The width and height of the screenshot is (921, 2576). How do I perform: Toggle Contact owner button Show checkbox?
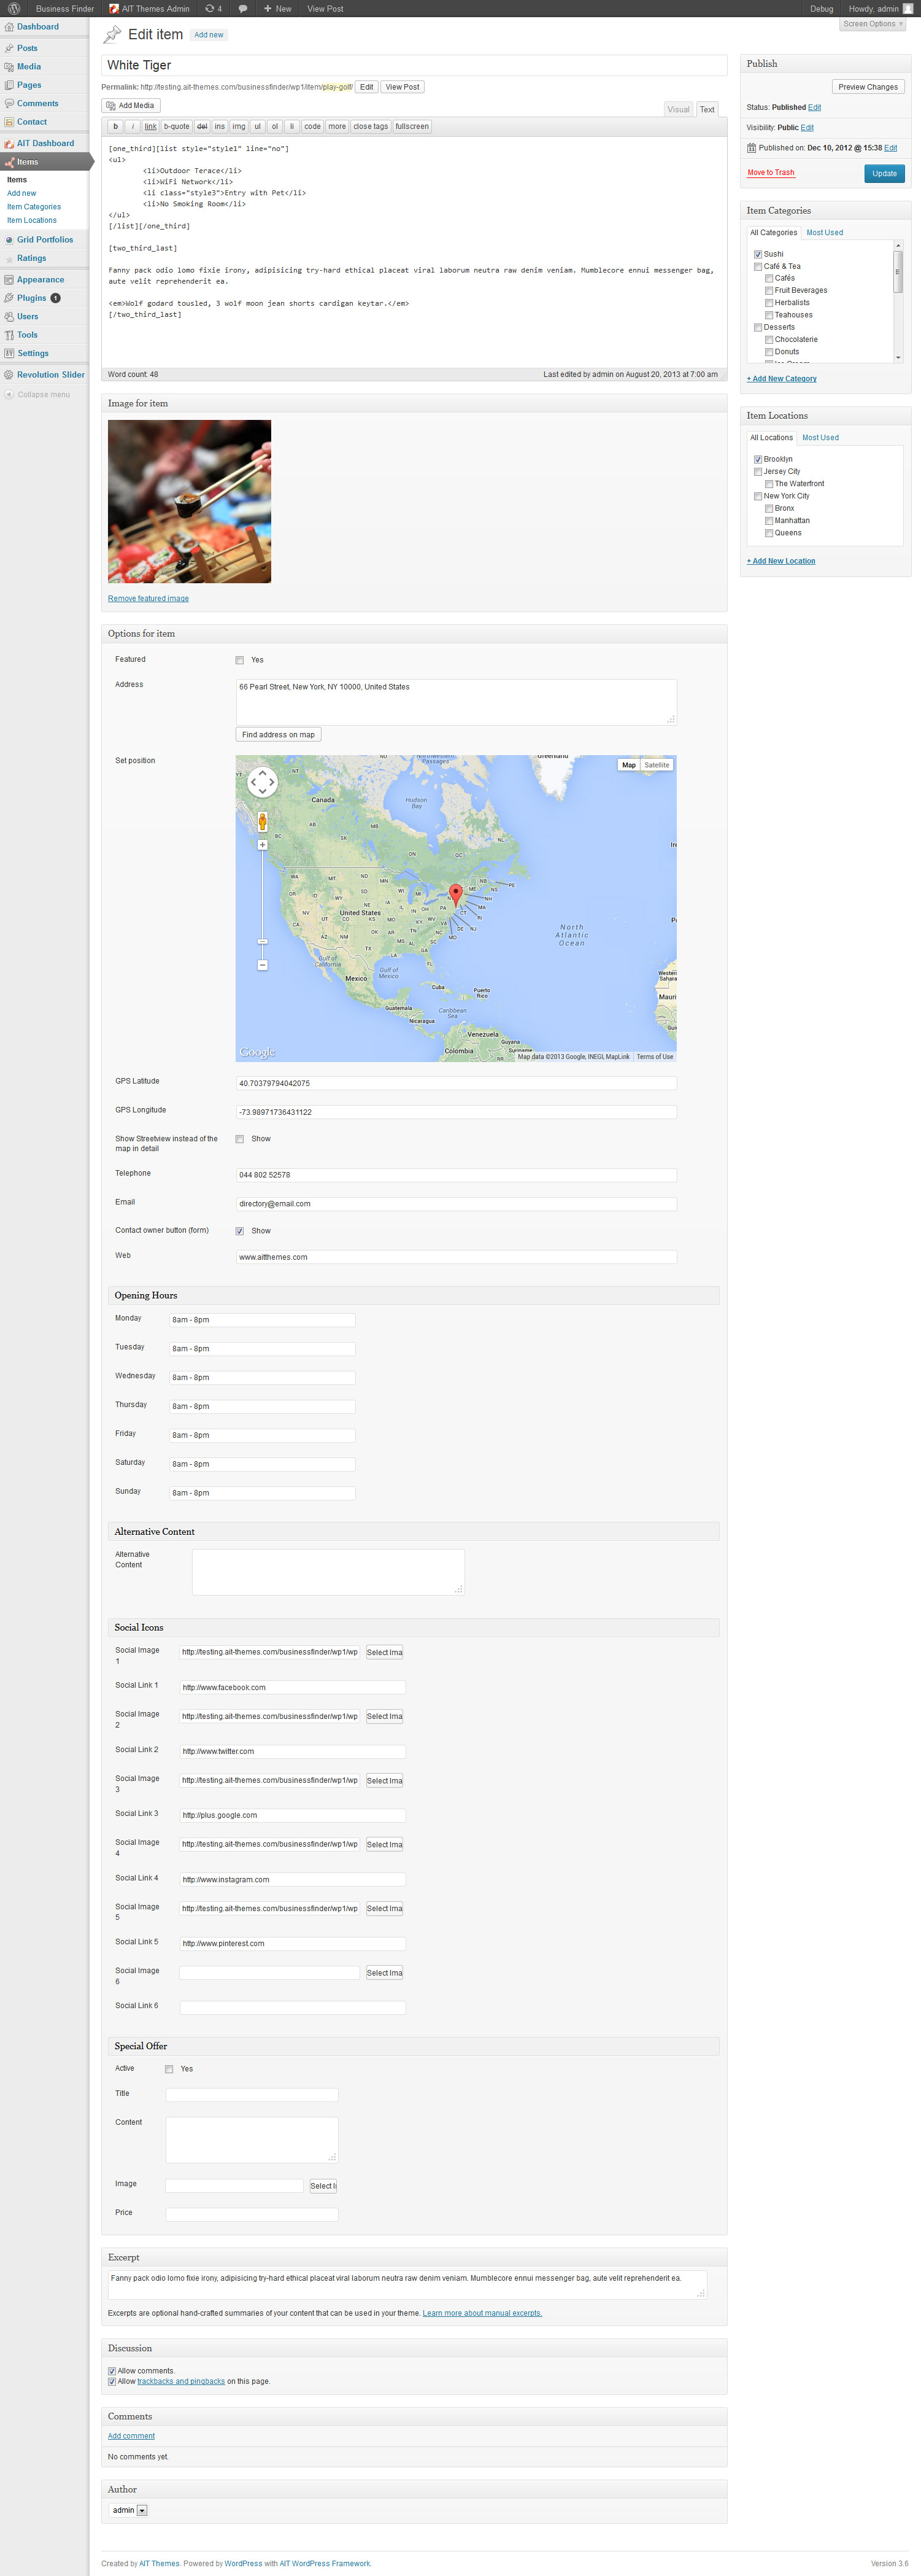[240, 1231]
